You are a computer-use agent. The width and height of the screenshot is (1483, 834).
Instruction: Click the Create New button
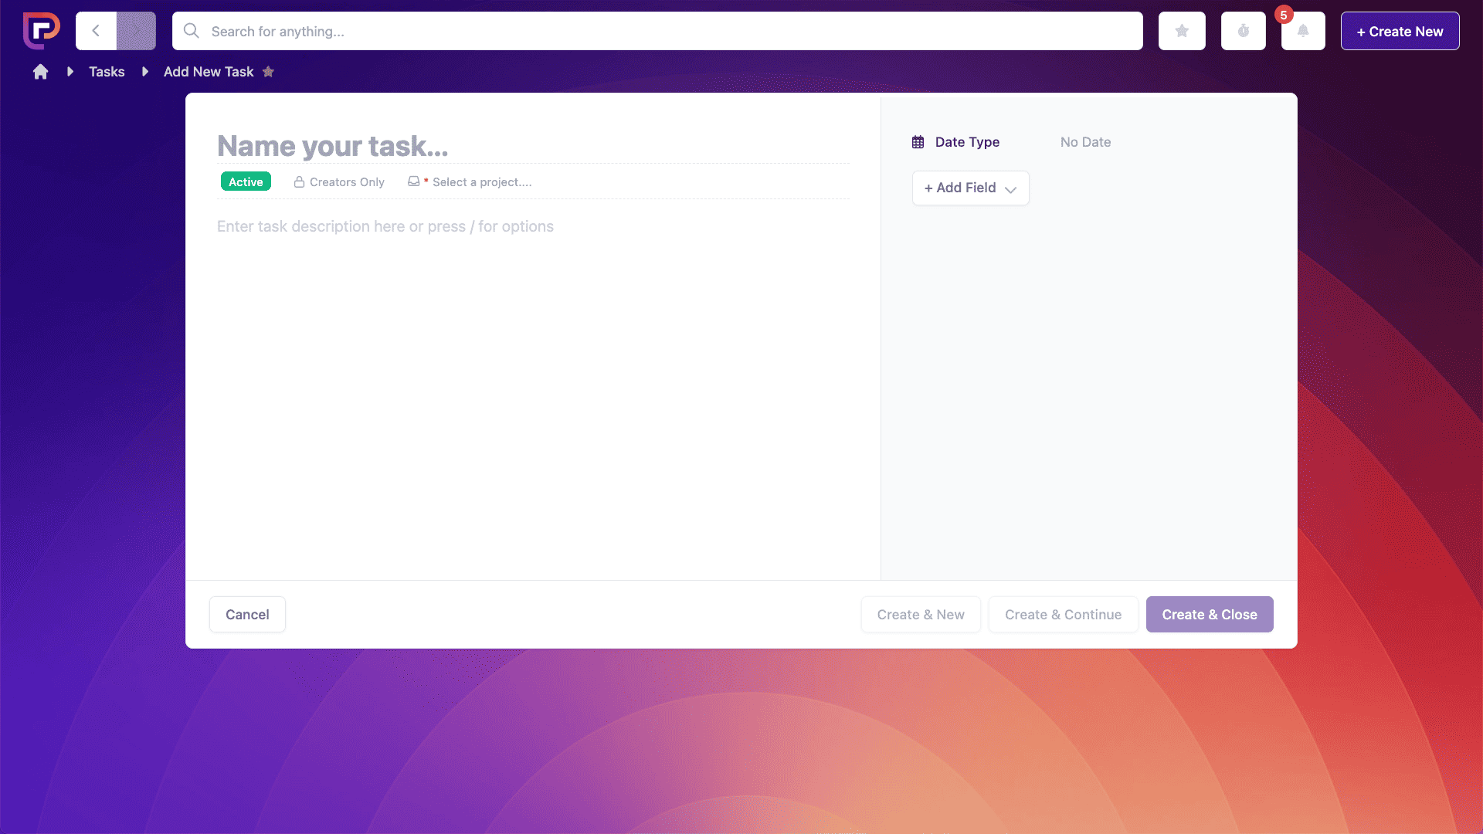(x=1400, y=31)
